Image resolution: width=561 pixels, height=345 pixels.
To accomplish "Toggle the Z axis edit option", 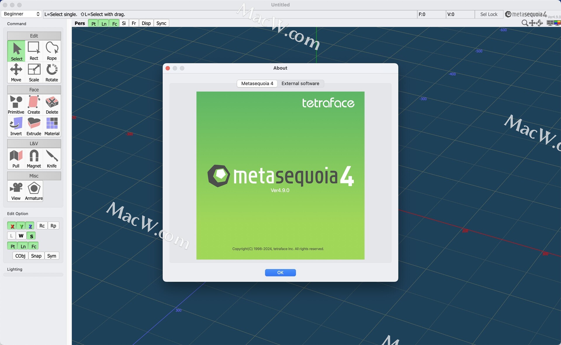I will pyautogui.click(x=30, y=226).
